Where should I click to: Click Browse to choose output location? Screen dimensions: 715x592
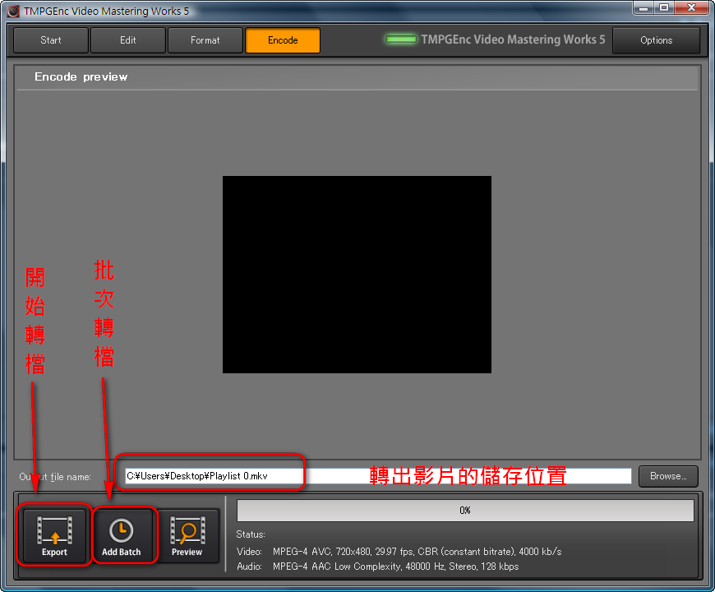pos(668,476)
